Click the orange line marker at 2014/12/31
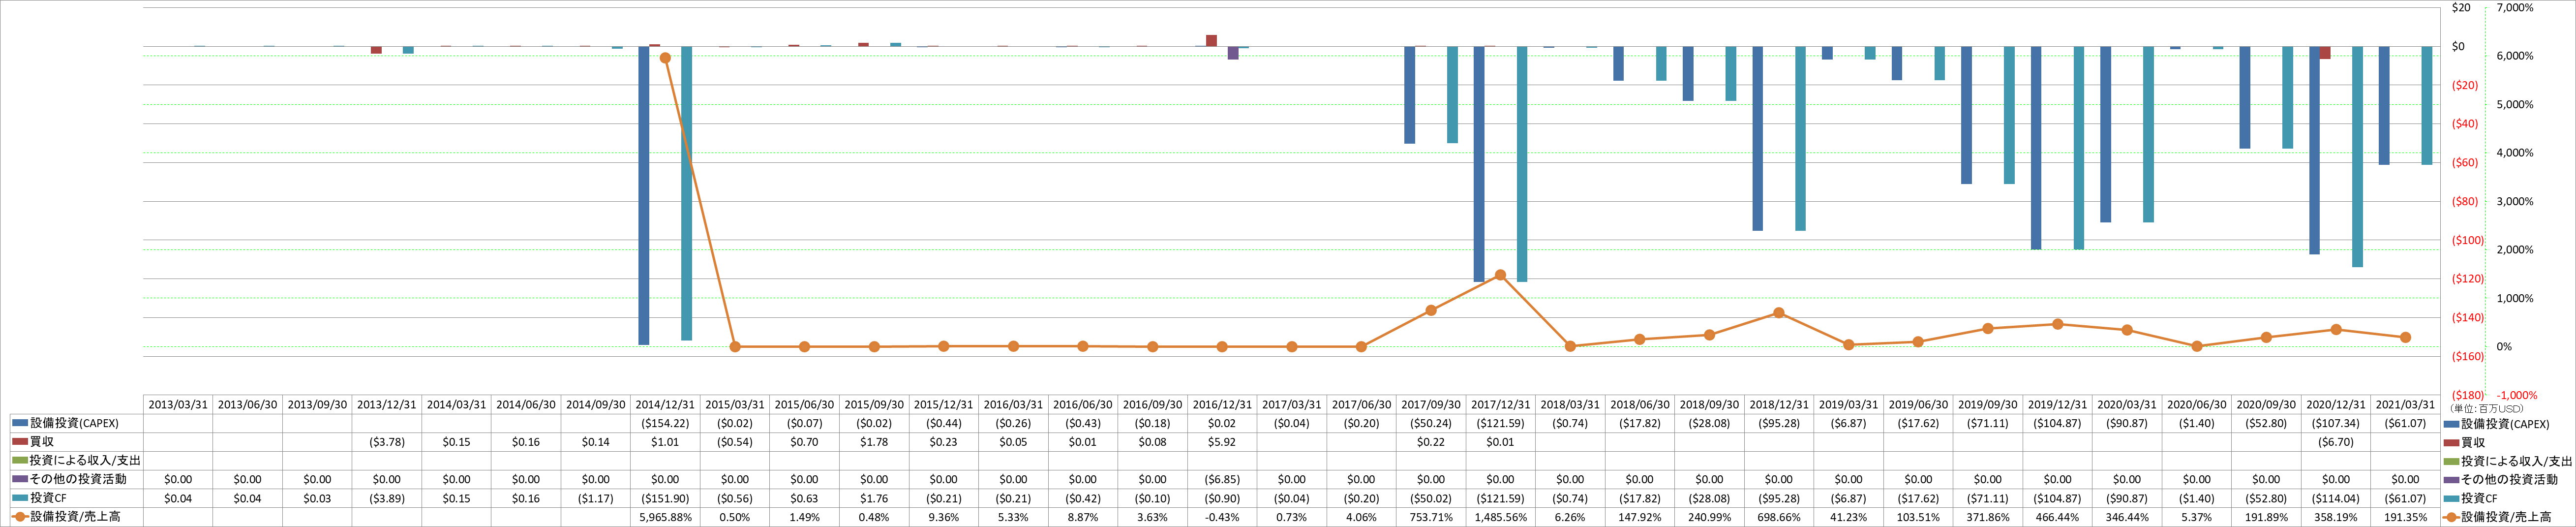Image resolution: width=2576 pixels, height=527 pixels. pyautogui.click(x=665, y=58)
